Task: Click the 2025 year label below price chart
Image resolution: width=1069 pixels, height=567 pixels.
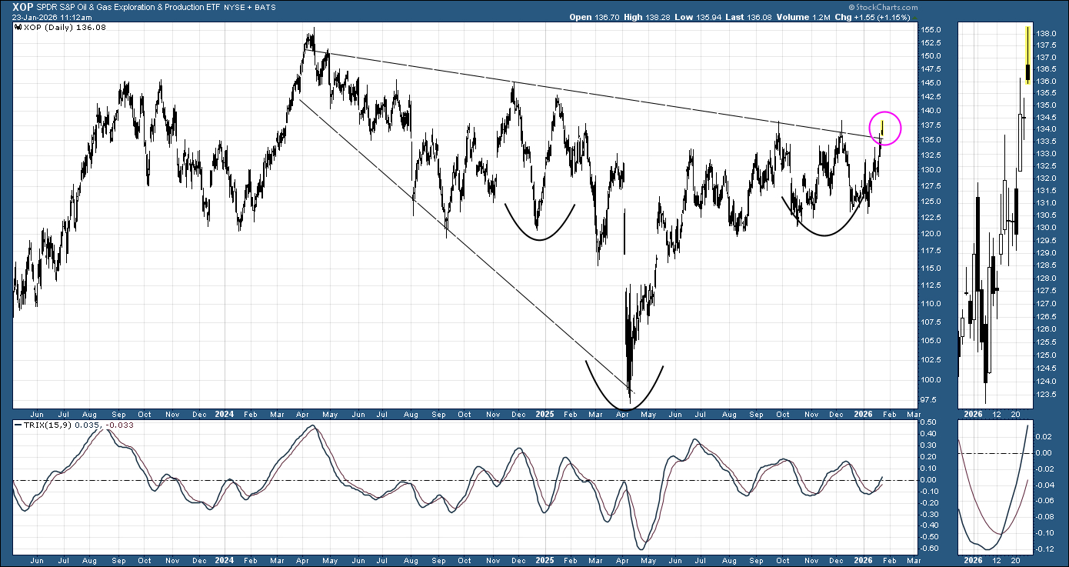Action: pyautogui.click(x=545, y=415)
